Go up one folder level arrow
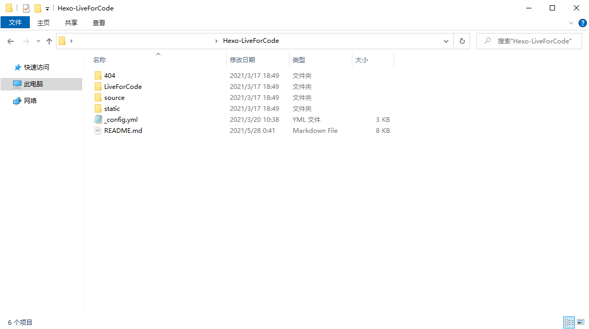This screenshot has width=589, height=329. 49,41
